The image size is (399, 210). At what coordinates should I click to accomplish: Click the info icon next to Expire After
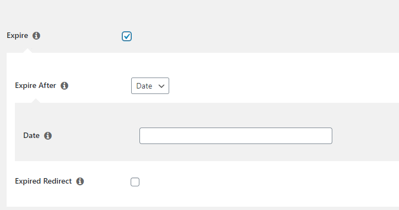click(x=64, y=86)
